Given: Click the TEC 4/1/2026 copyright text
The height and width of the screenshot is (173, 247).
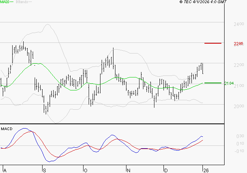Looking at the screenshot, I should pyautogui.click(x=203, y=2).
